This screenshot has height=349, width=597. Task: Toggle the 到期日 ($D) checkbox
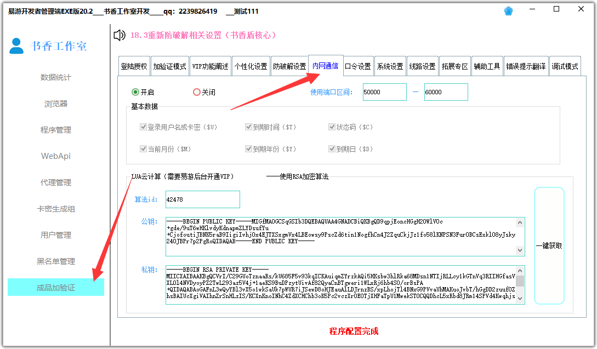(x=332, y=148)
